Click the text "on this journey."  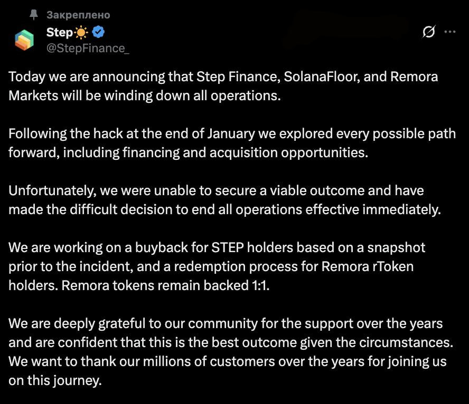(55, 381)
